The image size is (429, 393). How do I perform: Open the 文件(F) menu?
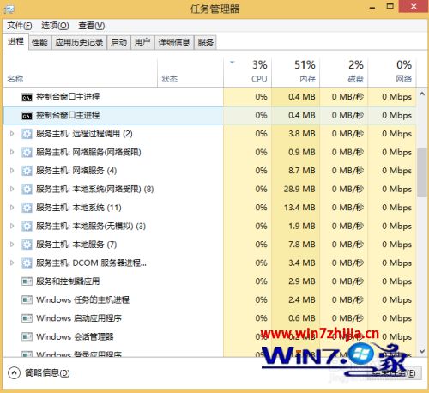(x=20, y=26)
